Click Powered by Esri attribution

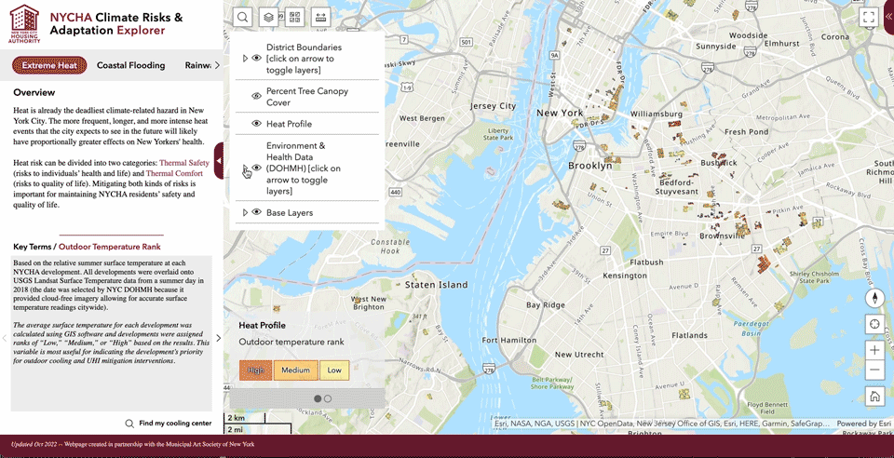pyautogui.click(x=864, y=424)
